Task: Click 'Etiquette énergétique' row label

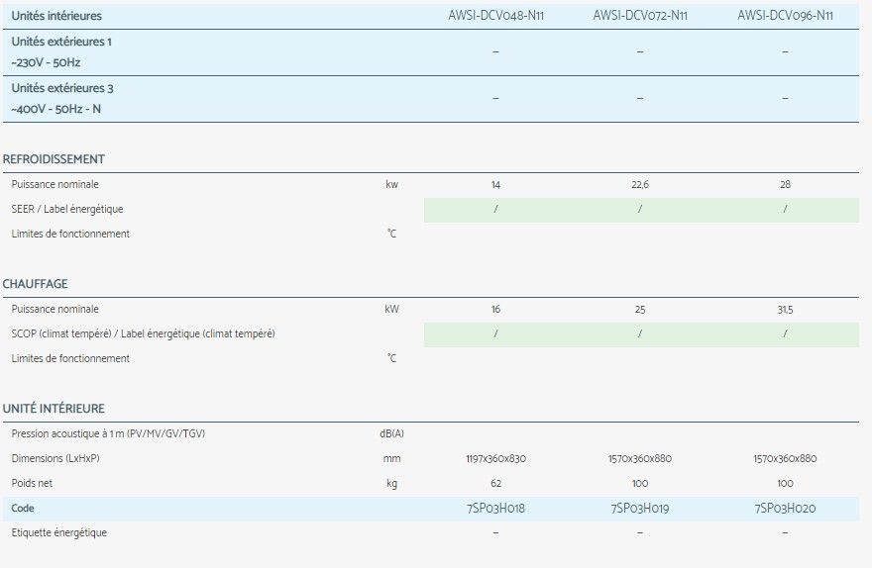Action: click(58, 533)
